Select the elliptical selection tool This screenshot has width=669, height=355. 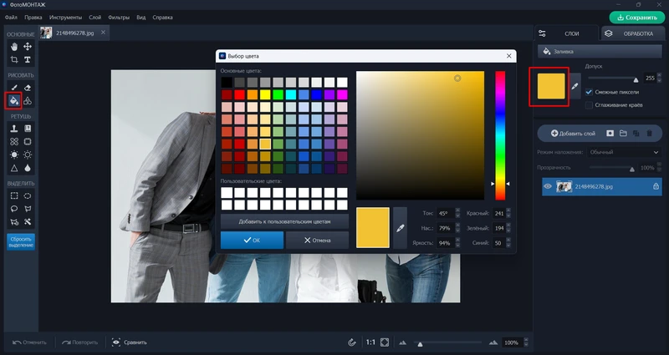(x=28, y=195)
